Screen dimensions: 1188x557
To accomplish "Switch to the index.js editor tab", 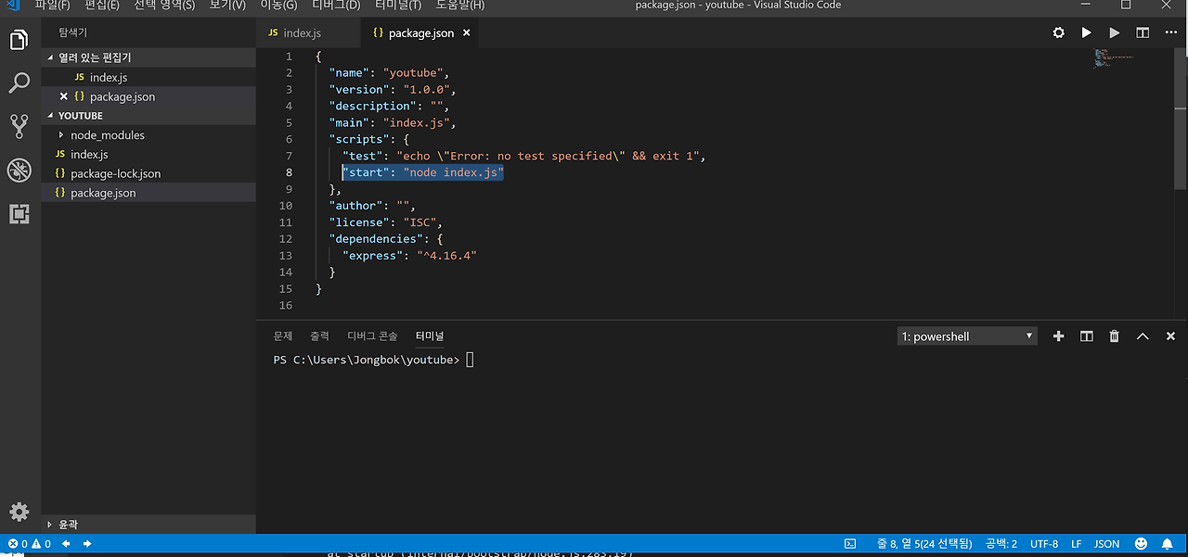I will tap(302, 32).
